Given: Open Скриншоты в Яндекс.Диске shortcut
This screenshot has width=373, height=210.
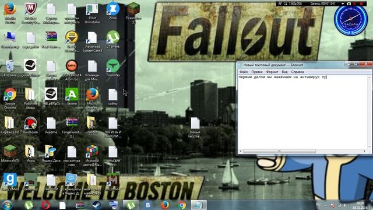Looking at the screenshot, I should point(71,180).
